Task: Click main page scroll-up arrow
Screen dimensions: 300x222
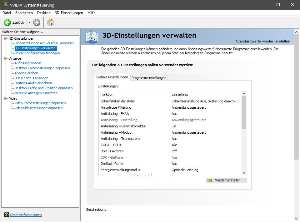Action: coord(296,32)
